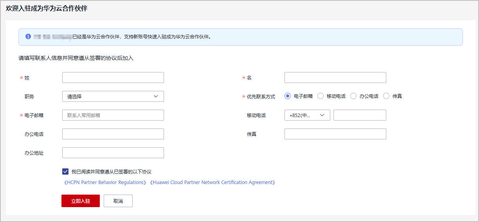Click into the 名 given name field
This screenshot has height=222, width=479.
tap(335, 78)
